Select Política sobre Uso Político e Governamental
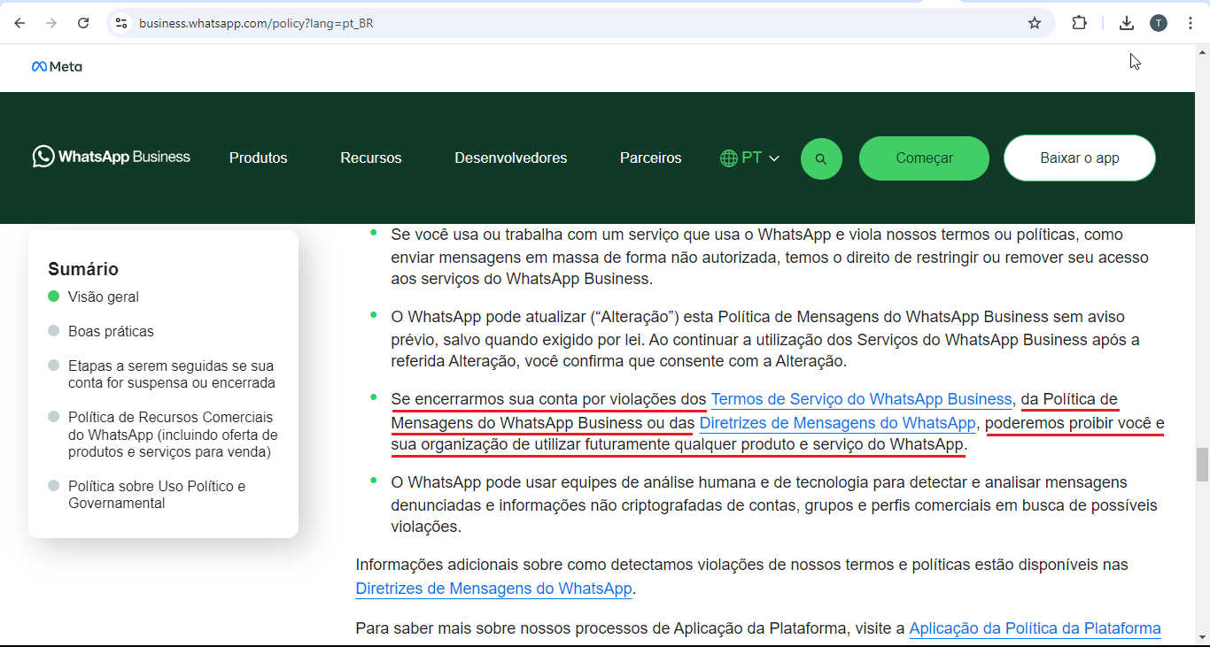This screenshot has height=647, width=1210. click(157, 495)
